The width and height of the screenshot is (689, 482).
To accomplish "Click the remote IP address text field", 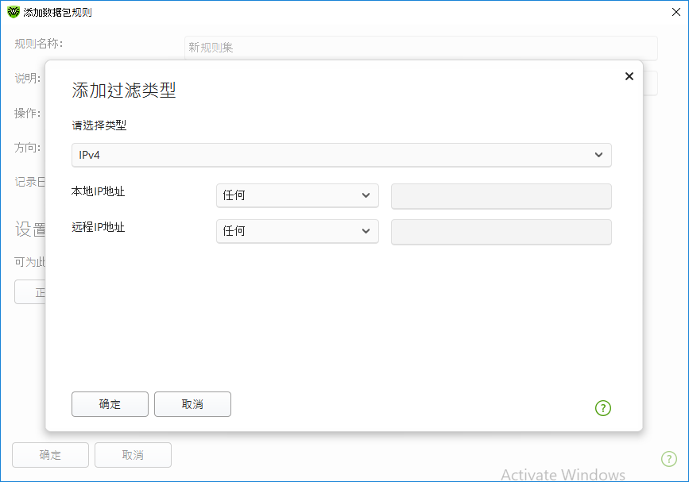I will tap(501, 232).
